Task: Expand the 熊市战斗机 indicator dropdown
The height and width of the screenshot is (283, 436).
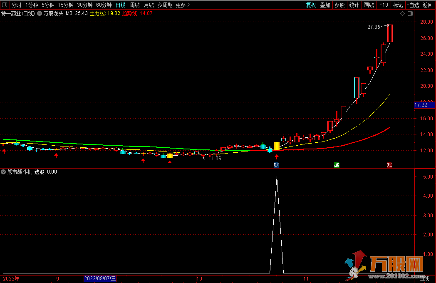Action: click(3, 172)
